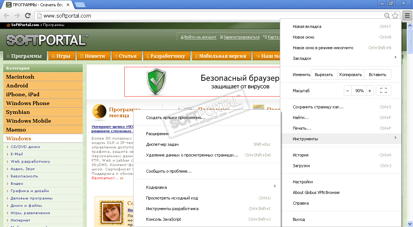Decrease zoom with the minus button
This screenshot has height=227, width=413.
pos(348,91)
